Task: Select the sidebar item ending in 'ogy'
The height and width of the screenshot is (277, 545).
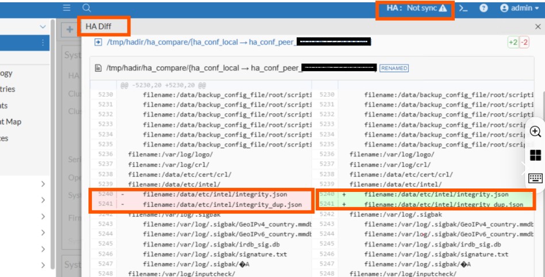Action: coord(6,74)
